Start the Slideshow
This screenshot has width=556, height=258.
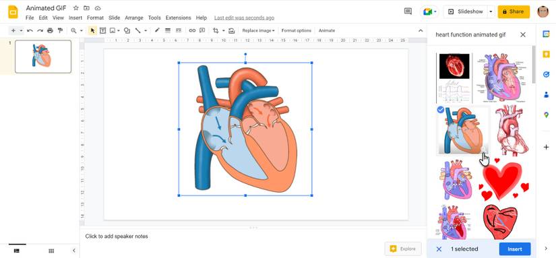pyautogui.click(x=466, y=11)
